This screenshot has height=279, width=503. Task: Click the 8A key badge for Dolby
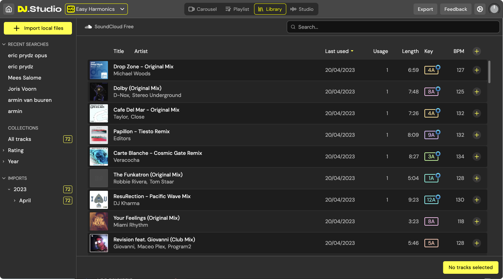pyautogui.click(x=431, y=92)
